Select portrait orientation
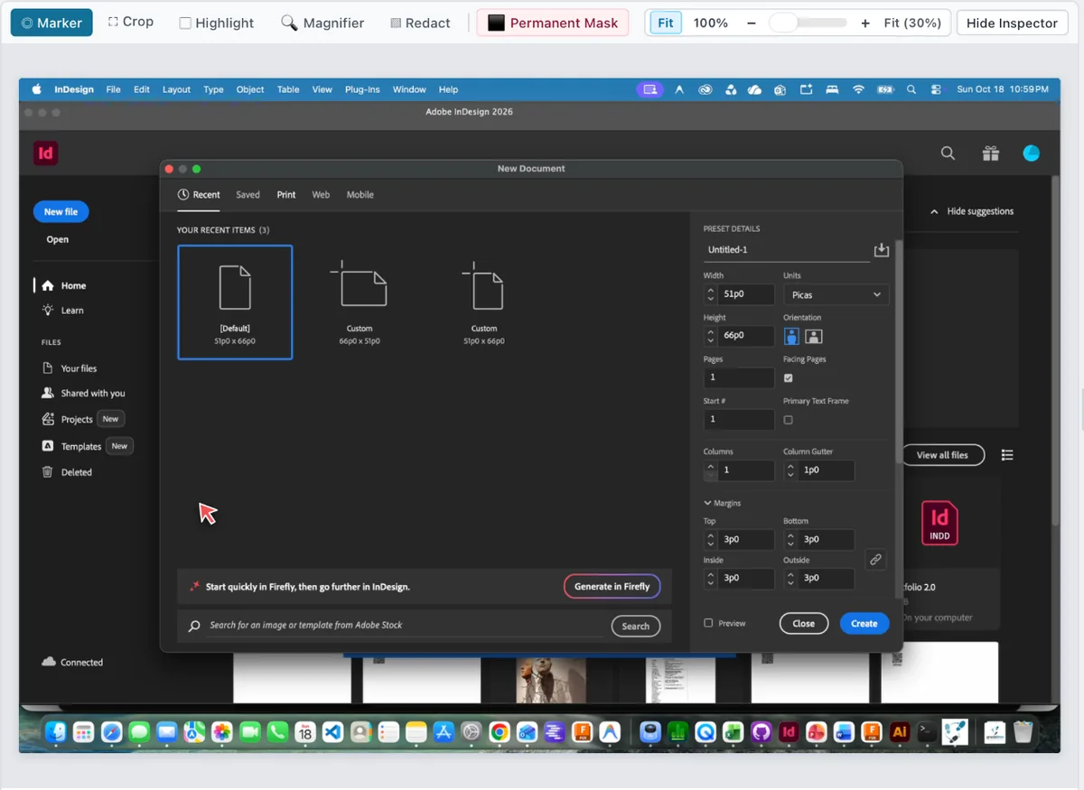This screenshot has height=790, width=1084. pos(792,336)
